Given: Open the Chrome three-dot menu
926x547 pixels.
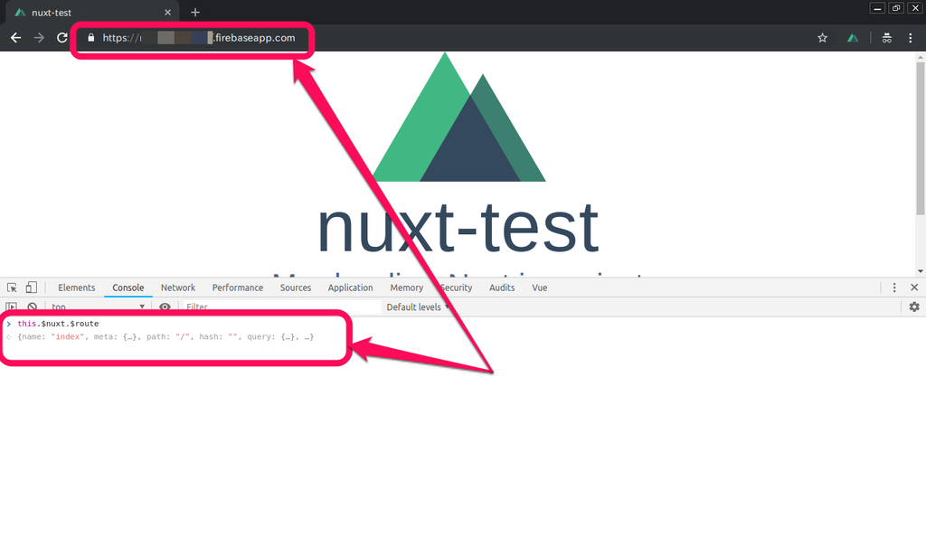Looking at the screenshot, I should [910, 38].
